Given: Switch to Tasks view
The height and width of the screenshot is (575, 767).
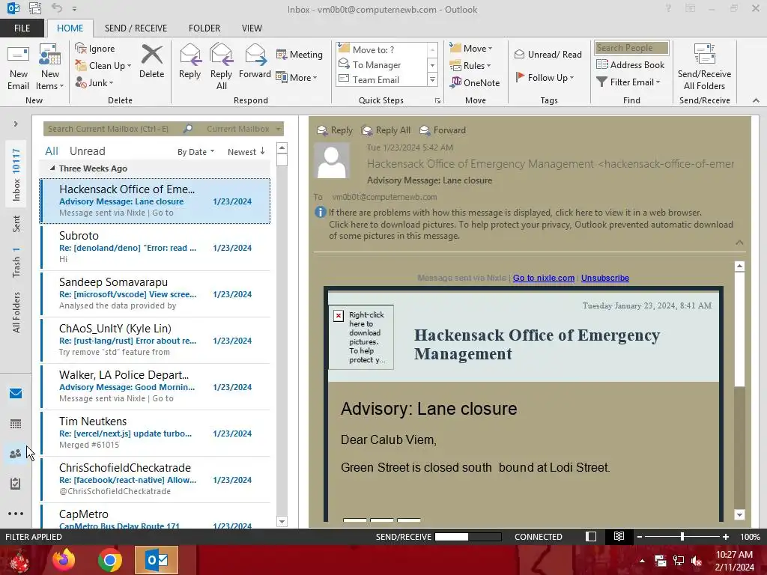Looking at the screenshot, I should pyautogui.click(x=16, y=484).
